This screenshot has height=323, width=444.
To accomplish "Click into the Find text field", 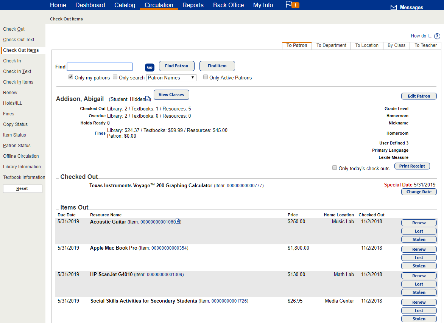I will [x=100, y=67].
